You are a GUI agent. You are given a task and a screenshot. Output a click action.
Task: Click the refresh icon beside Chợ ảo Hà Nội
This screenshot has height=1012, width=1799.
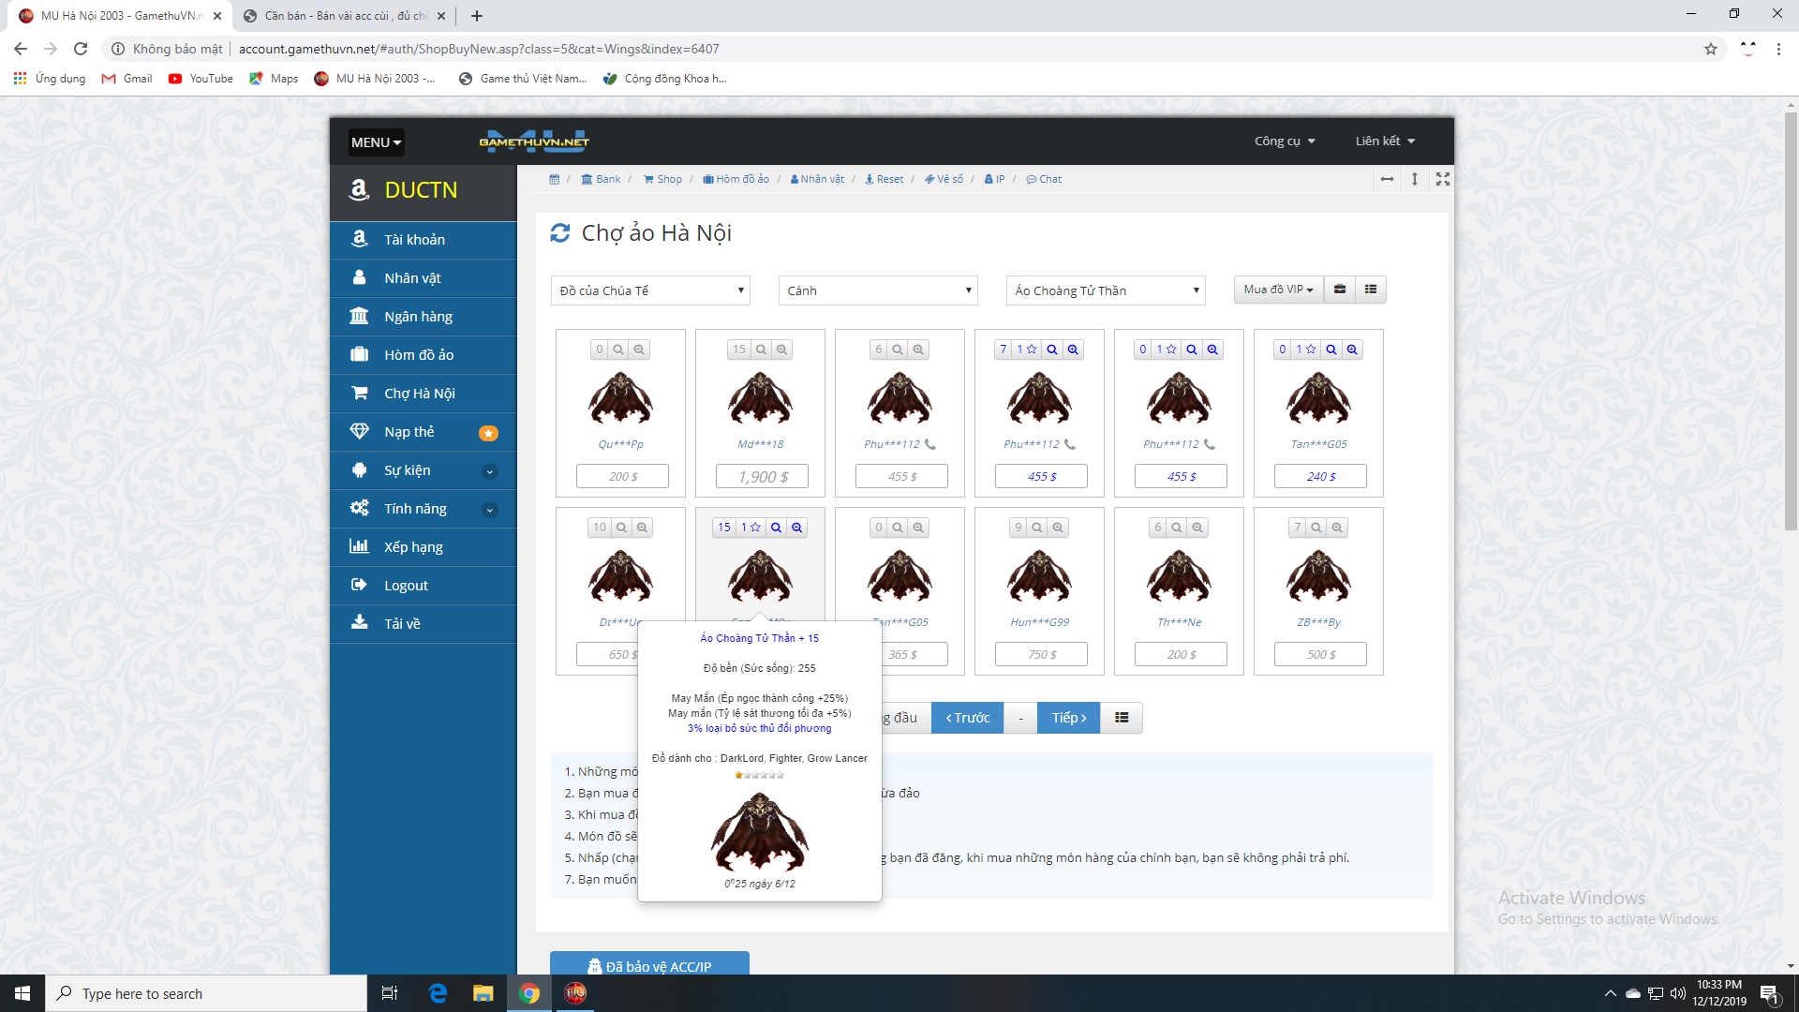tap(559, 233)
